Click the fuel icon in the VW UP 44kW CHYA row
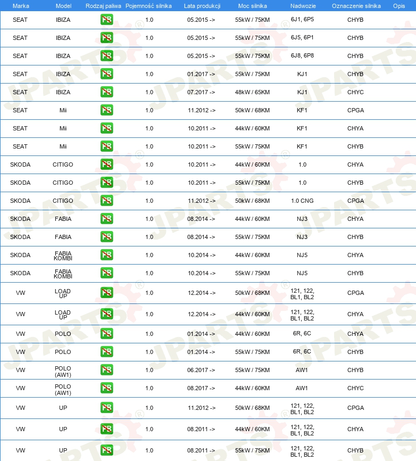Image resolution: width=416 pixels, height=461 pixels. click(106, 429)
